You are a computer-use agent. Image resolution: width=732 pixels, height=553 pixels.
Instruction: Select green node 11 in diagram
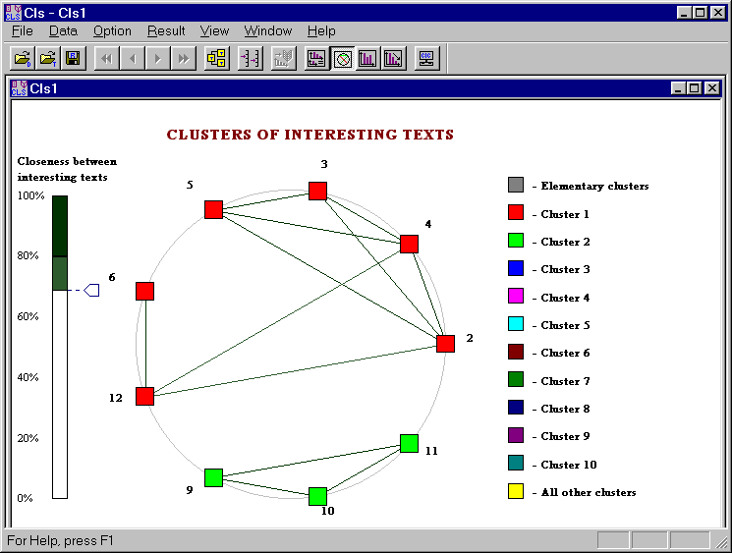410,443
